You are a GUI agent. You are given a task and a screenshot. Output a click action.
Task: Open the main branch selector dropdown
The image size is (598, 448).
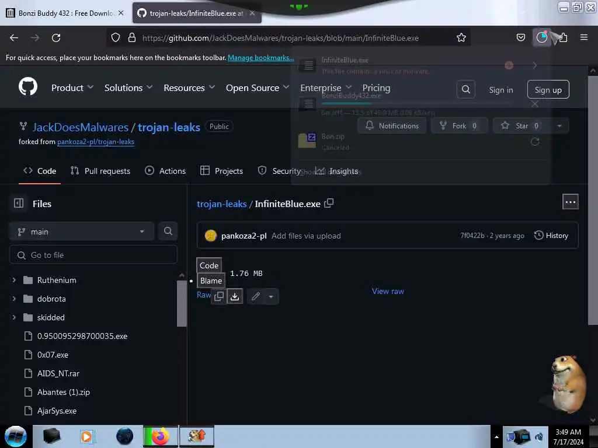pyautogui.click(x=81, y=232)
